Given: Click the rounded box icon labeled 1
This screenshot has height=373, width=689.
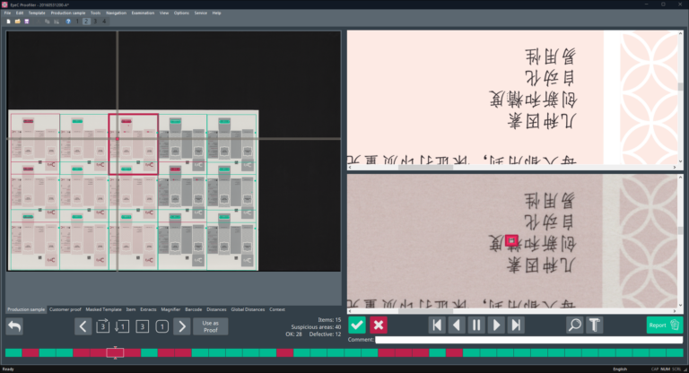Looking at the screenshot, I should (x=162, y=326).
